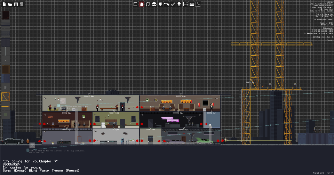
Task: Select the black car parked at left
Action: coord(12,141)
